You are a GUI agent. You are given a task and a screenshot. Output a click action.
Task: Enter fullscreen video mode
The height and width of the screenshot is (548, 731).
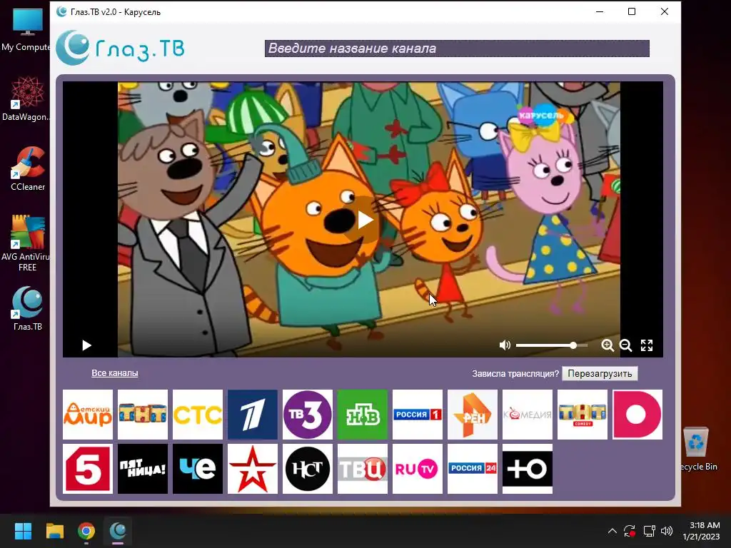coord(647,345)
